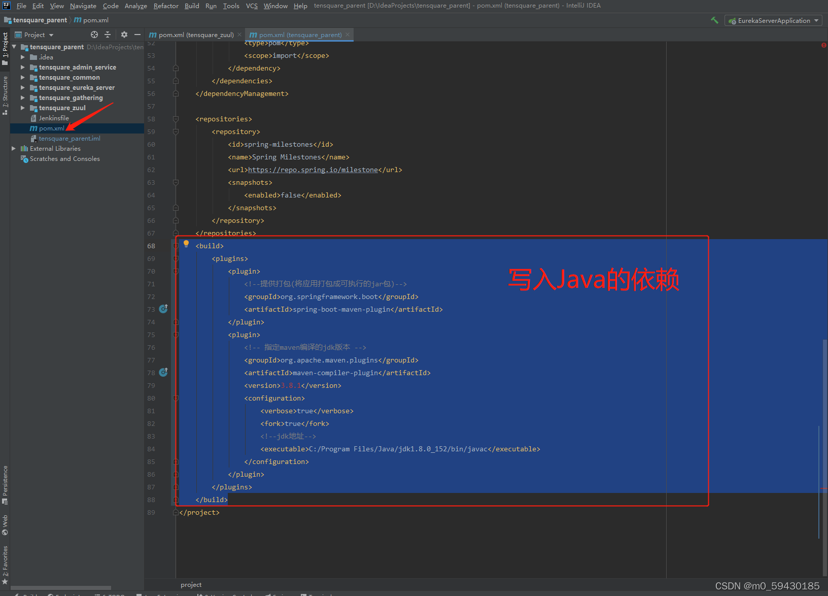Open the Window menu
828x596 pixels.
275,6
